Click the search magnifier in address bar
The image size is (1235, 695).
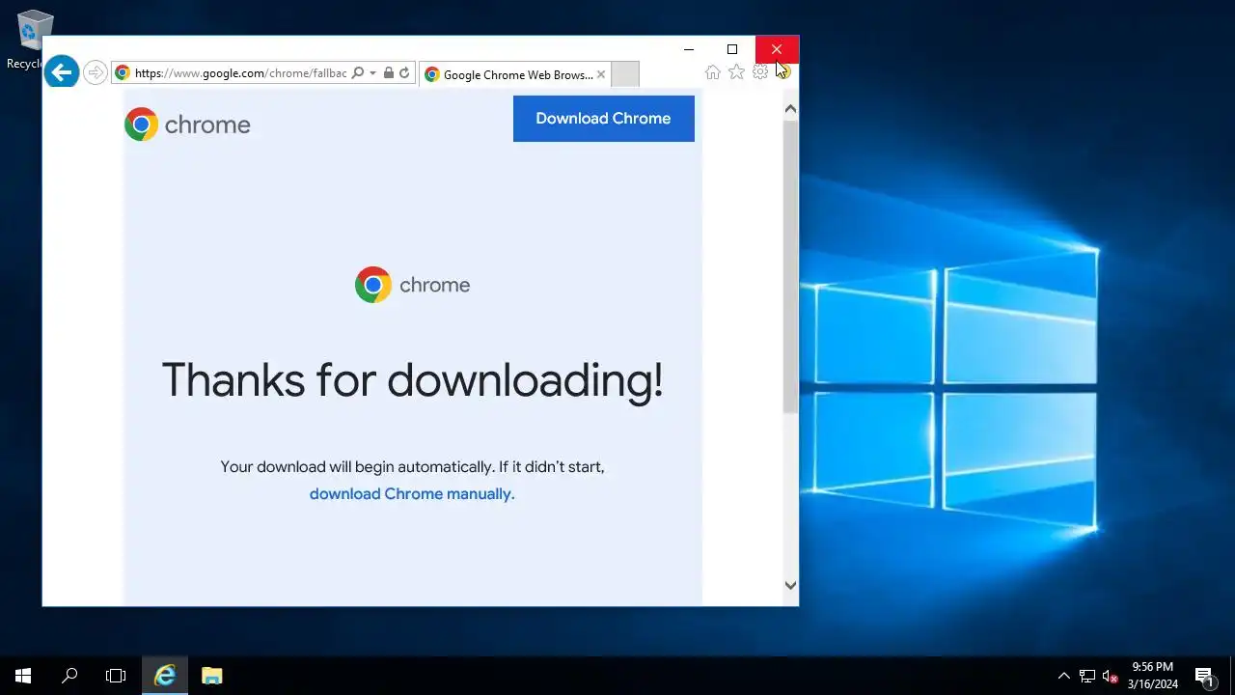pyautogui.click(x=358, y=73)
